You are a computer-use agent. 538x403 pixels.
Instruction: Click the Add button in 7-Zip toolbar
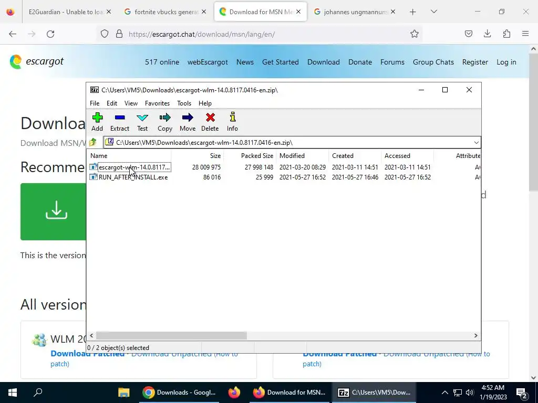[97, 122]
